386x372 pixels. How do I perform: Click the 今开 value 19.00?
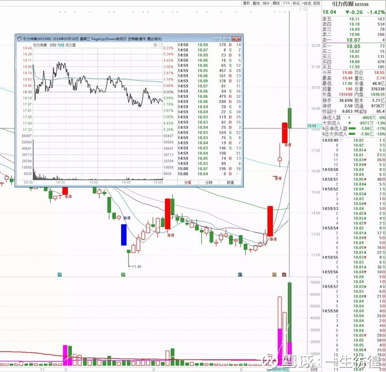[347, 73]
